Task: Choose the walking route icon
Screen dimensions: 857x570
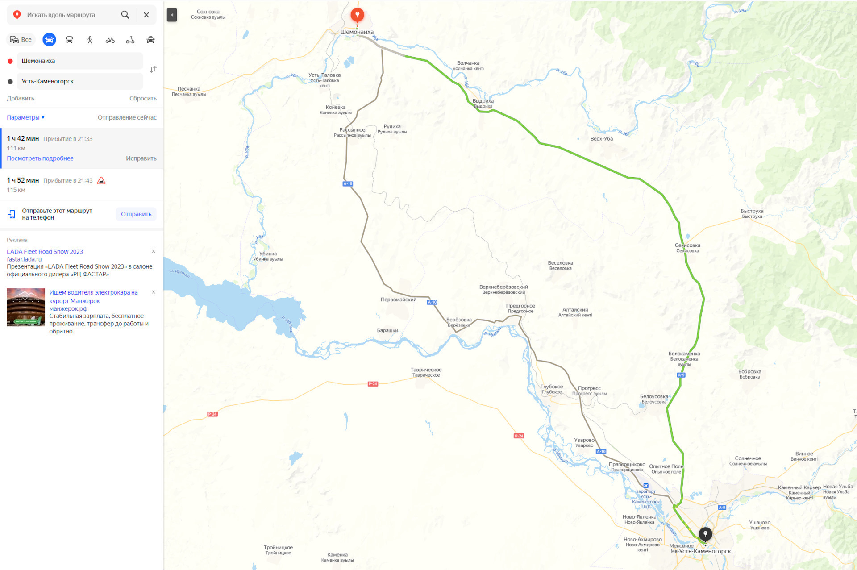Action: click(x=90, y=40)
